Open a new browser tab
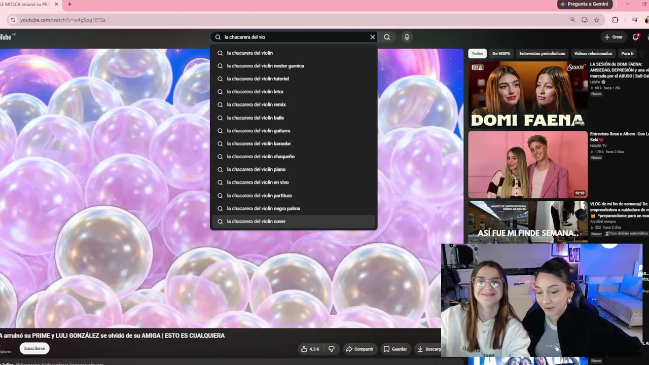The image size is (649, 365). pyautogui.click(x=69, y=4)
